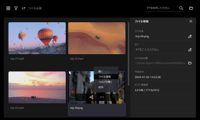The height and width of the screenshot is (120, 200).
Task: Close the ファイル情報 panel
Action: [191, 21]
